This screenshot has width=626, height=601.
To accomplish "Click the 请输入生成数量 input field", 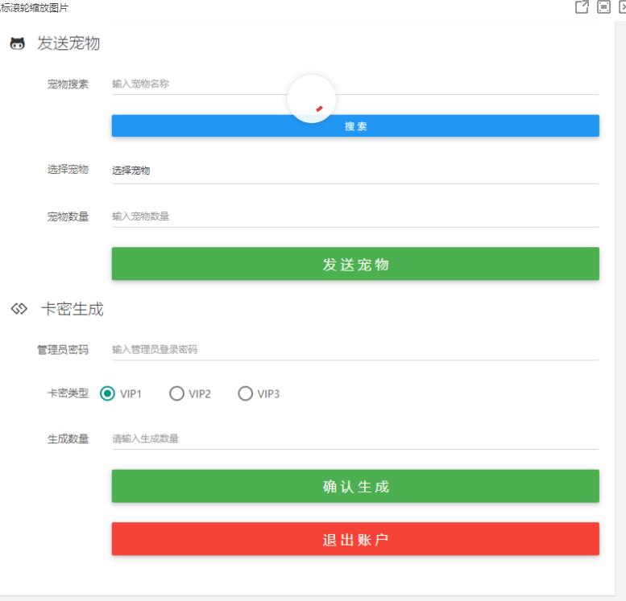I will coord(354,438).
